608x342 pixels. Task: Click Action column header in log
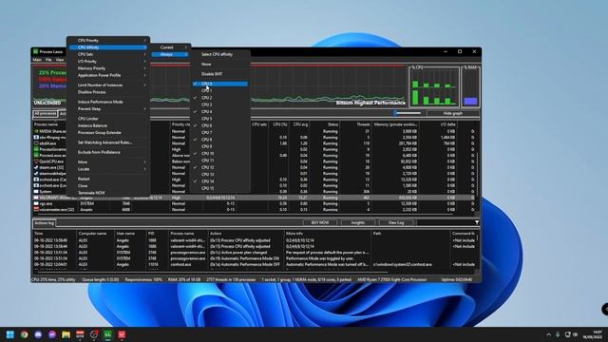(216, 234)
